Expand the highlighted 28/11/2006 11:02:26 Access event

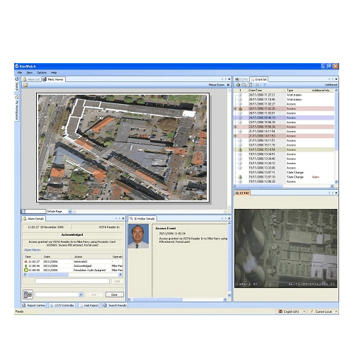[x=235, y=108]
